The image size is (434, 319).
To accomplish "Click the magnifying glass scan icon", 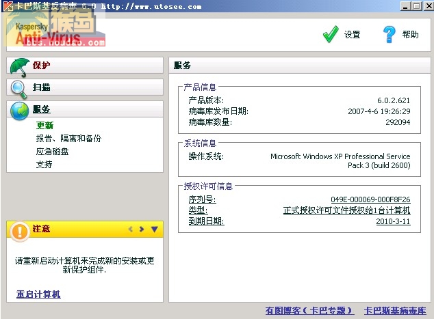I will (18, 89).
